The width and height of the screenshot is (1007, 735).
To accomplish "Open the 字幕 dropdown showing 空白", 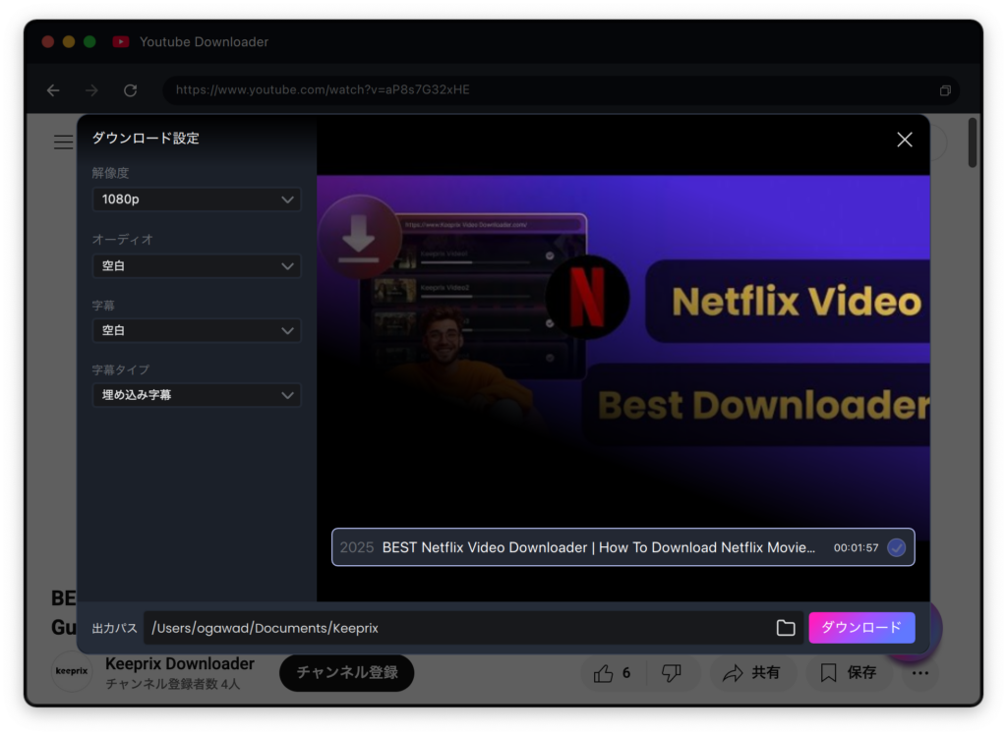I will coord(197,330).
